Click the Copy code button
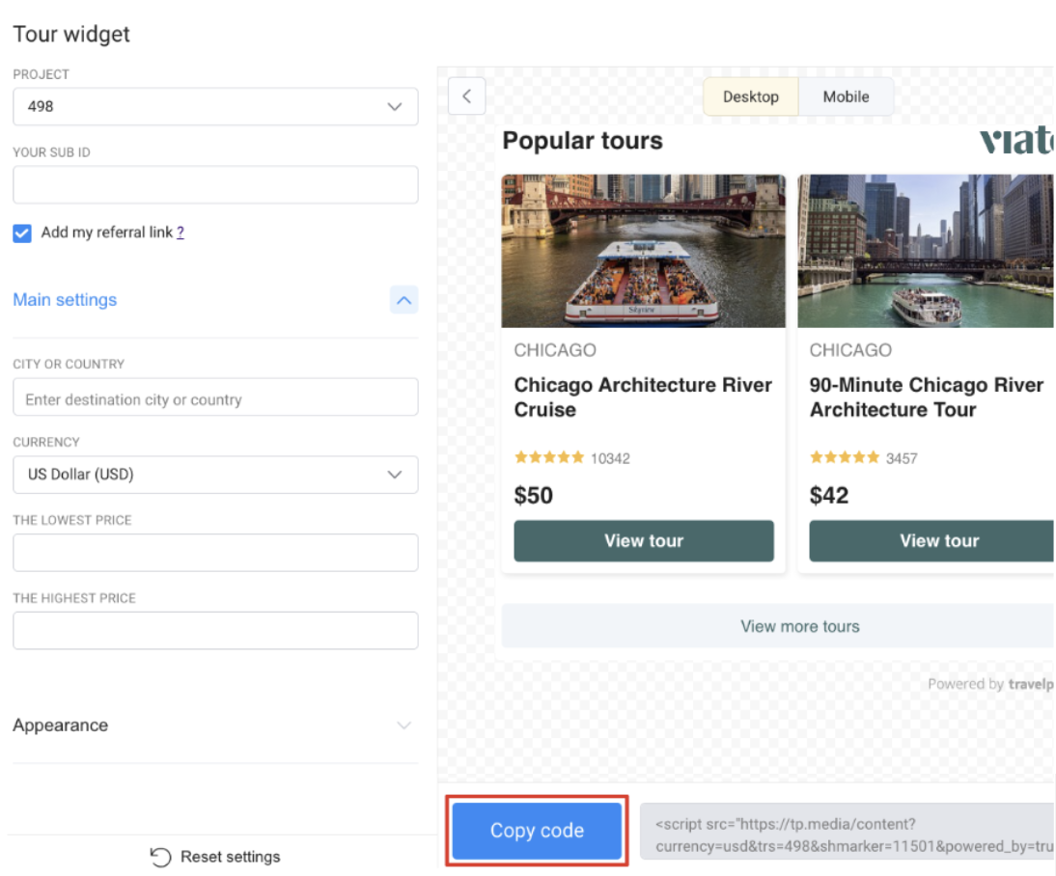Viewport: 1056px width, 876px height. click(537, 831)
